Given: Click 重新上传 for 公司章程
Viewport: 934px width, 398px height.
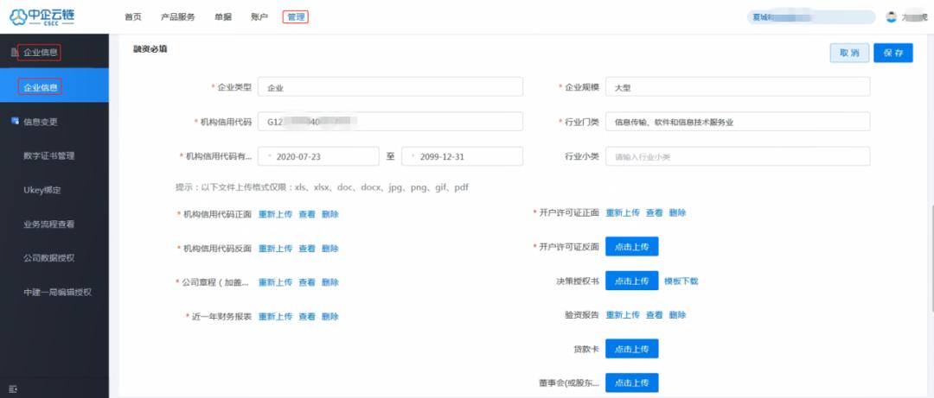Looking at the screenshot, I should tap(275, 282).
